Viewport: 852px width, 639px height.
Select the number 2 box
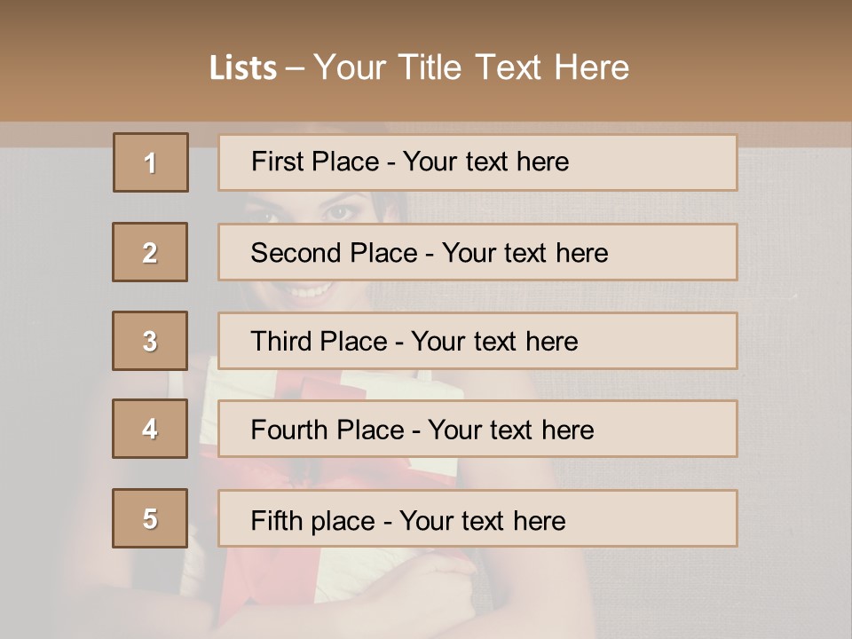coord(150,252)
